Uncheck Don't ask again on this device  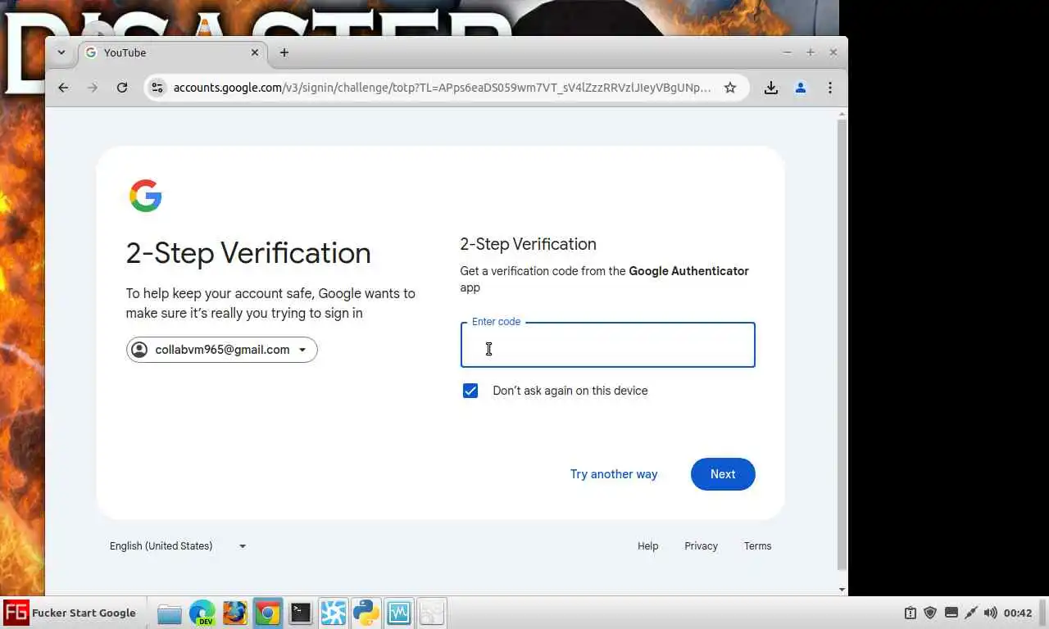(x=470, y=391)
